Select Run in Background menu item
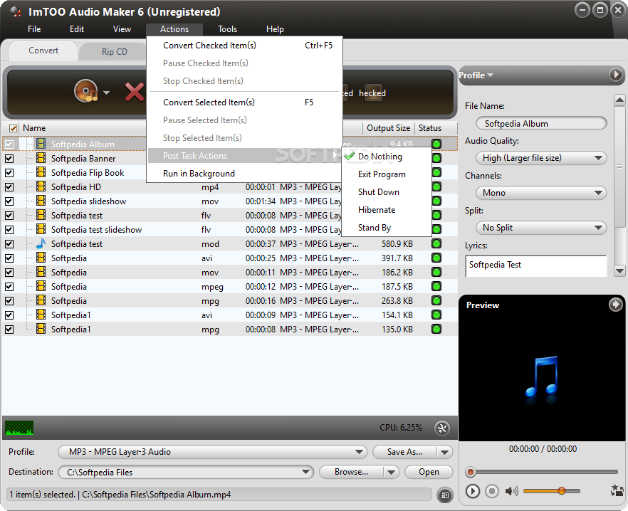This screenshot has width=628, height=511. 245,174
